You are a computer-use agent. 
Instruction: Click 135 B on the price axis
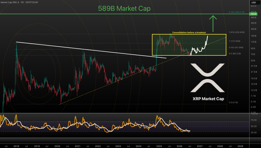[253, 42]
